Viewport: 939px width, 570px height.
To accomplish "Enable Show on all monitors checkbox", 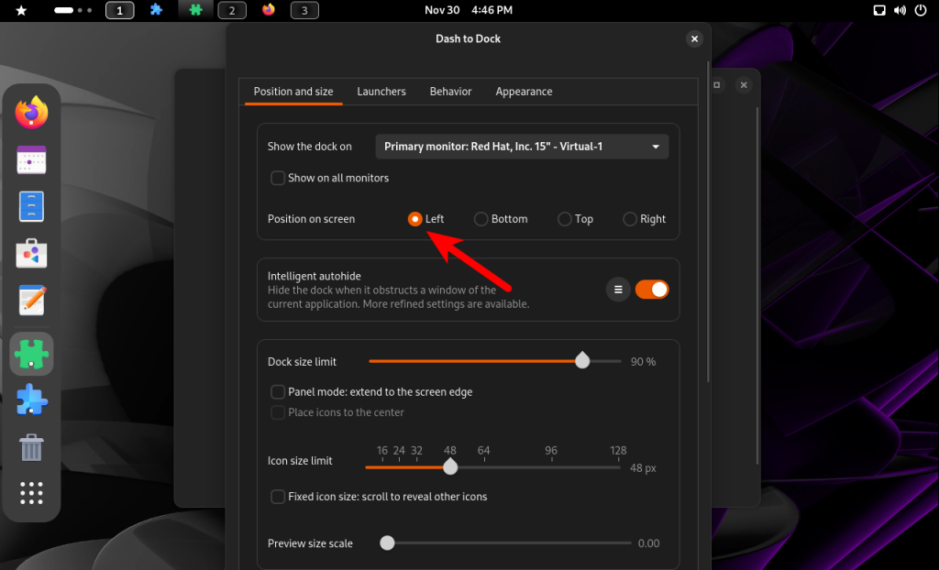I will pyautogui.click(x=278, y=178).
